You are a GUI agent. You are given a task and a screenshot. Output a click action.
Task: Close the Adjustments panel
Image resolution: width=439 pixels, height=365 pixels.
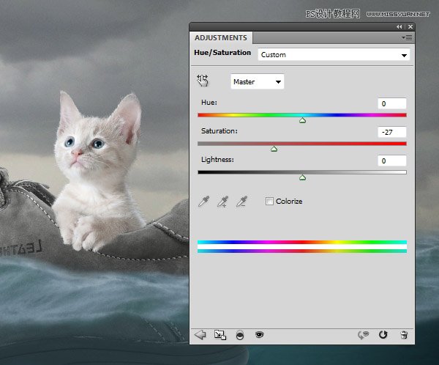pyautogui.click(x=409, y=26)
